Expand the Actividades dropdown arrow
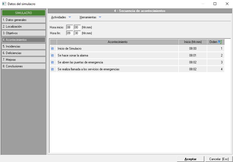The image size is (233, 162). click(70, 17)
